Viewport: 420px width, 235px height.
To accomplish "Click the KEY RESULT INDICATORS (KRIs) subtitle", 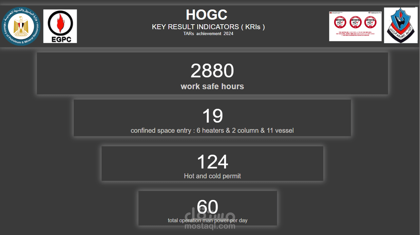I will pos(208,27).
